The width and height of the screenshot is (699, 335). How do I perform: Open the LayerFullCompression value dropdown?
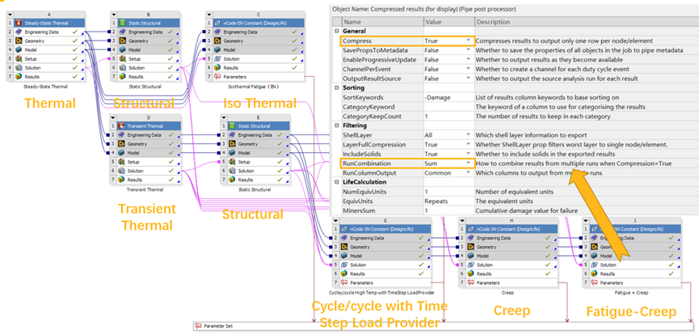[x=468, y=145]
